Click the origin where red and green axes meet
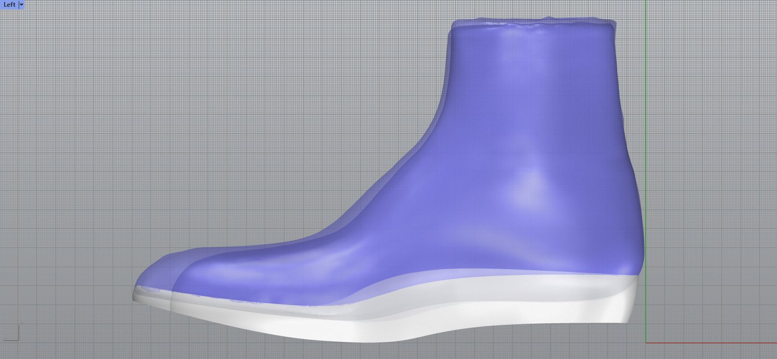This screenshot has height=359, width=777. click(x=646, y=342)
